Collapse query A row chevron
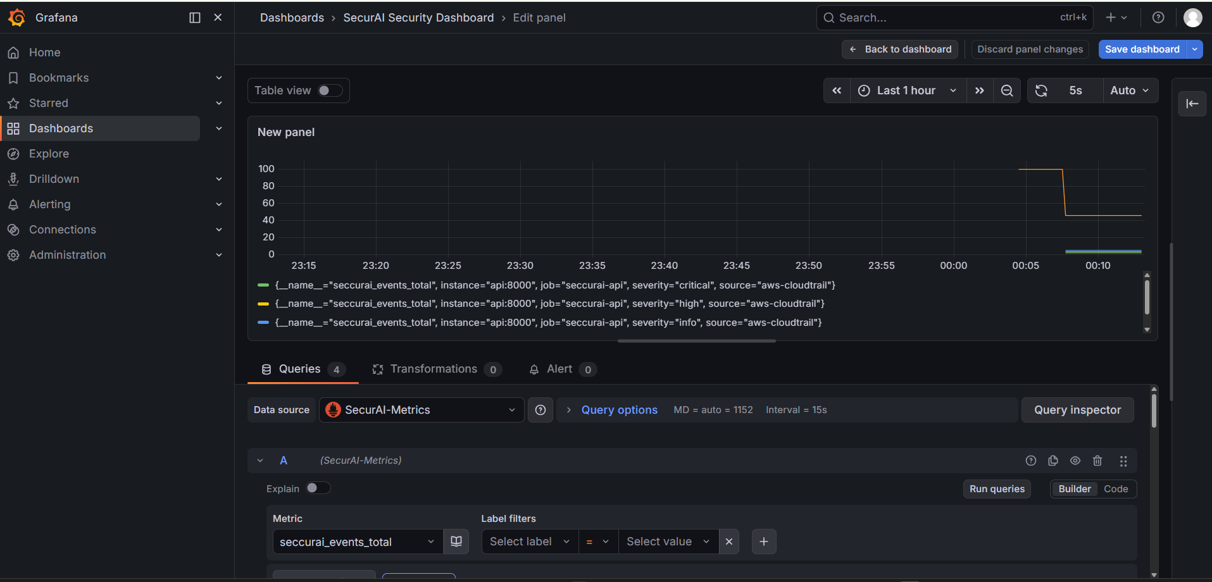Viewport: 1212px width, 582px height. [x=260, y=461]
